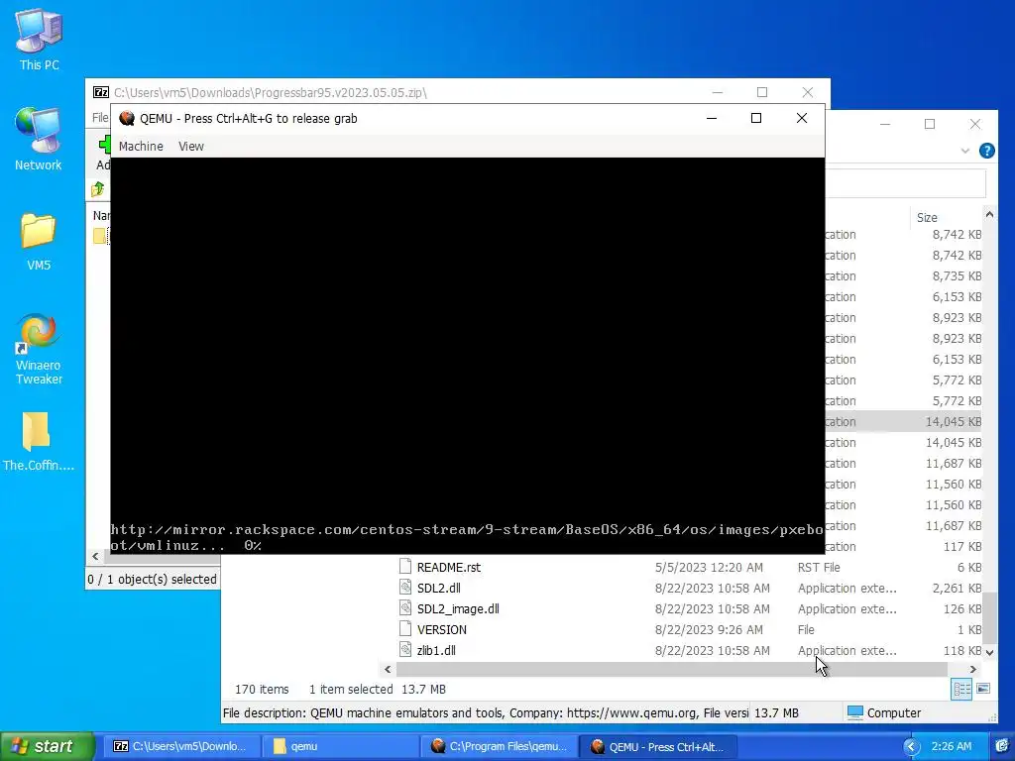Select the SDL2_image.dll file name

pos(458,609)
